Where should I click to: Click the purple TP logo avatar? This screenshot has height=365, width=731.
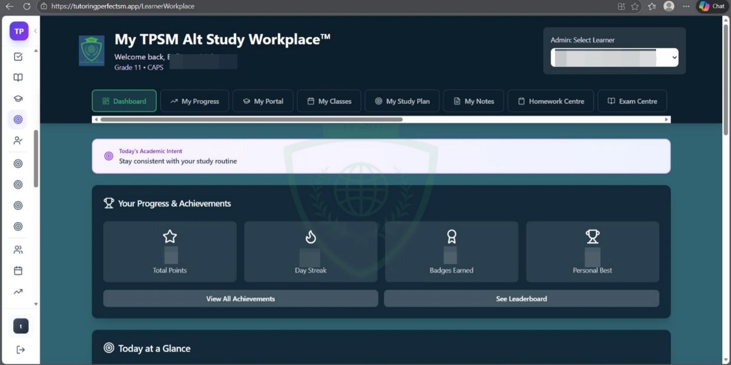point(19,31)
